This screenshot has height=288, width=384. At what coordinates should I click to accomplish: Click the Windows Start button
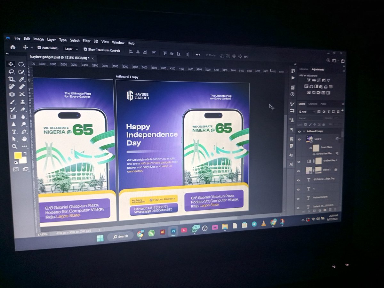[100, 238]
